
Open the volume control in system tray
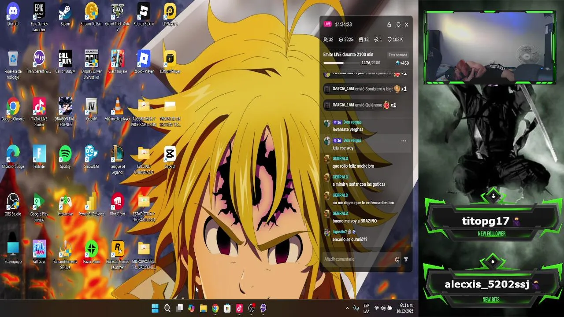[x=383, y=308]
